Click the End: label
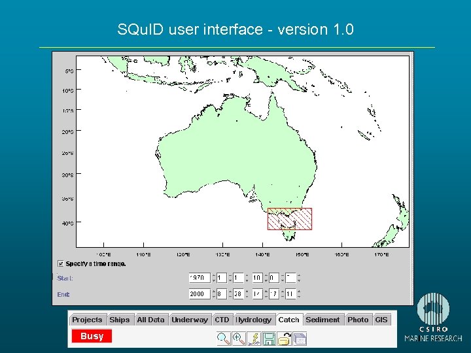 (x=63, y=294)
